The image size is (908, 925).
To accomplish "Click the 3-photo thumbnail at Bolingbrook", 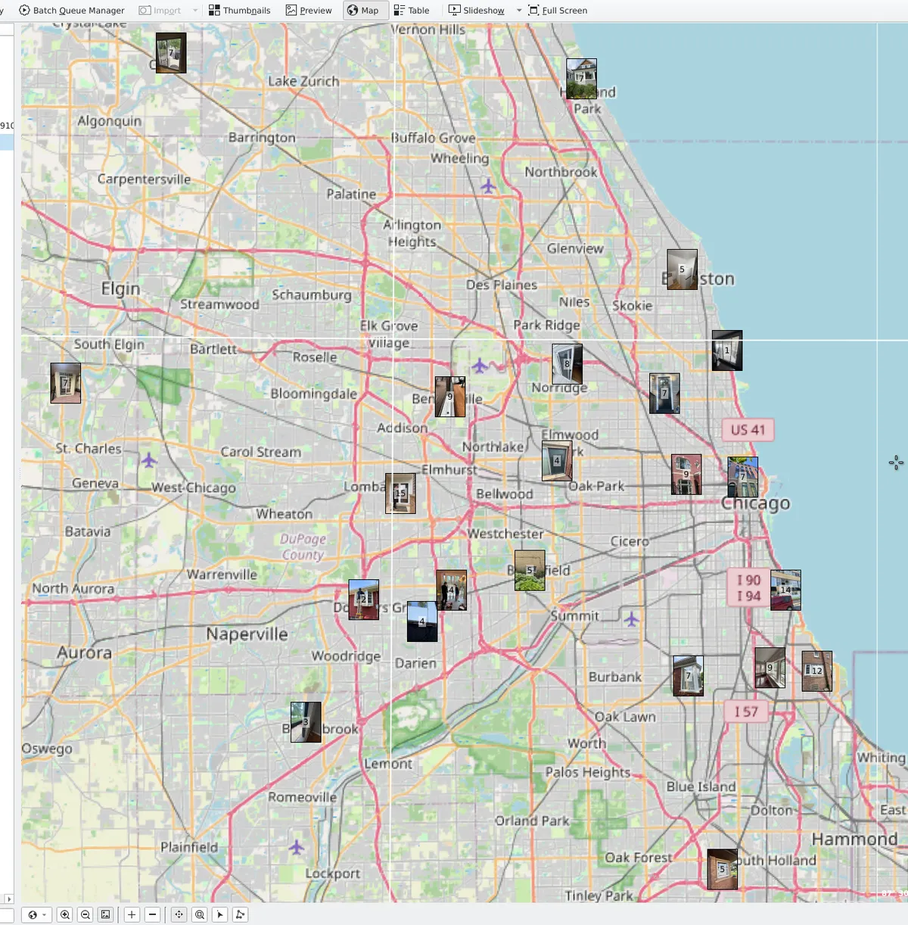I will tap(306, 722).
